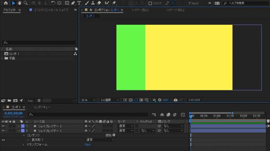Expand the 長方形 1 properties

[x=28, y=140]
